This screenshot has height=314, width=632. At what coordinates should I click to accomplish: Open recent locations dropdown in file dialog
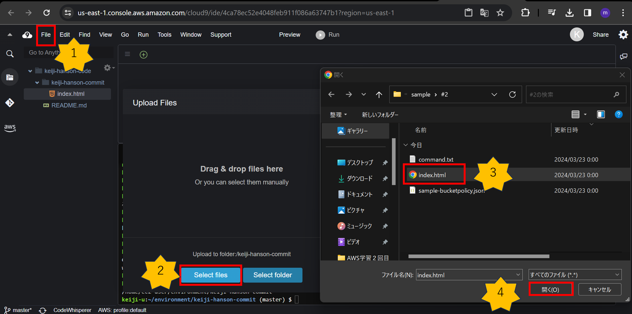[x=364, y=95]
